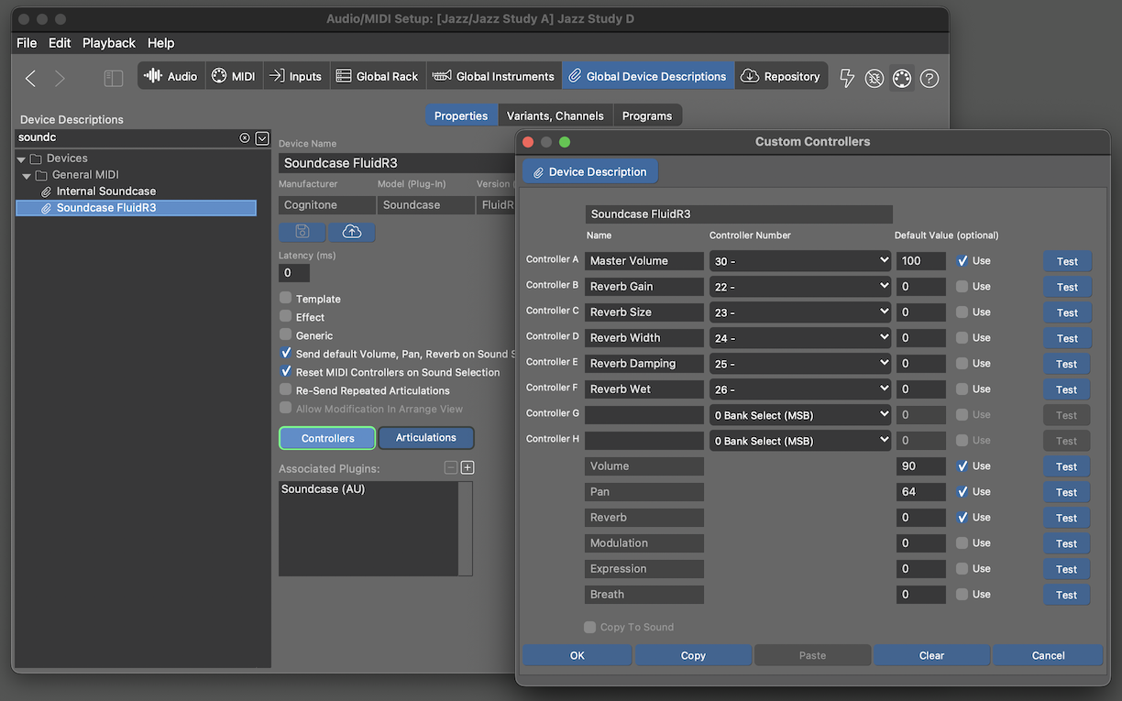1122x701 pixels.
Task: Click the Latency input field
Action: 294,273
